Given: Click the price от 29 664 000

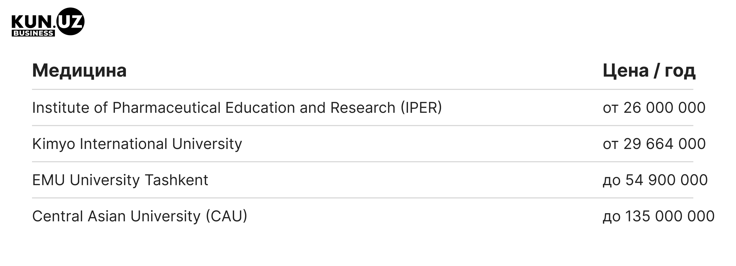Looking at the screenshot, I should (654, 144).
